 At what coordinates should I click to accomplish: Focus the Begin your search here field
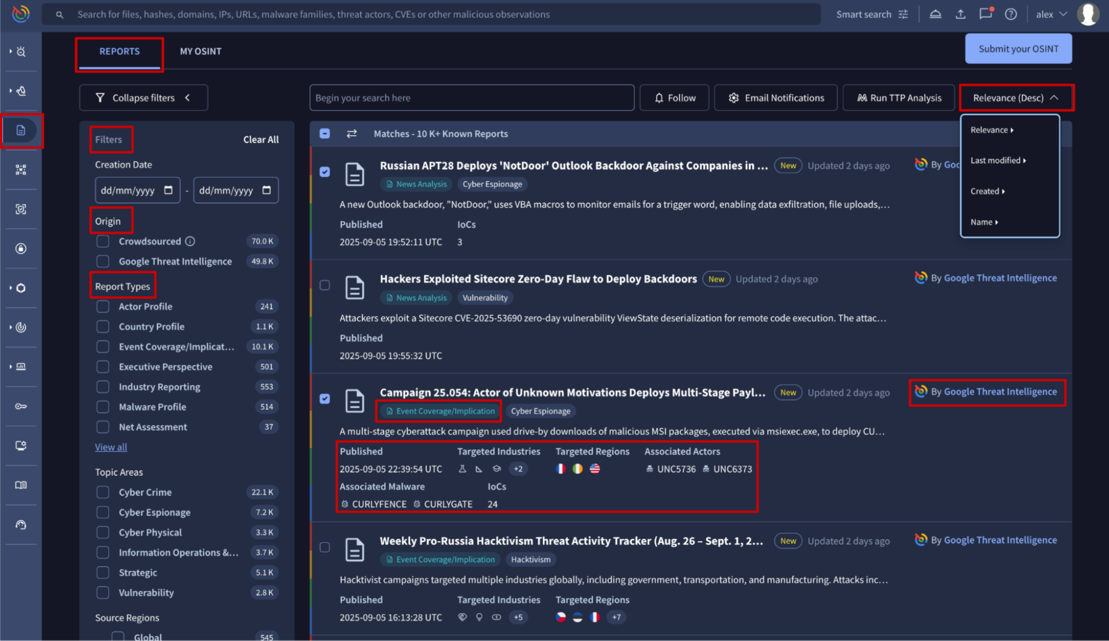(x=472, y=98)
